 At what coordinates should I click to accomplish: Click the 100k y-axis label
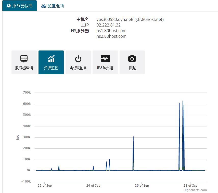(x=27, y=159)
